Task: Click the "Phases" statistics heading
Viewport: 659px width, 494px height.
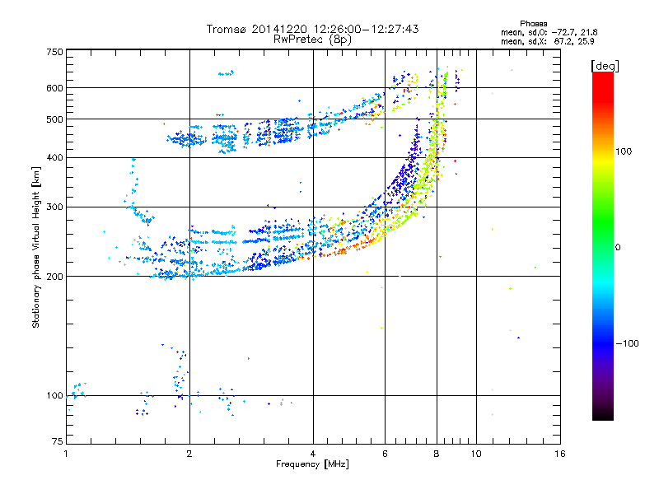Action: [x=533, y=24]
